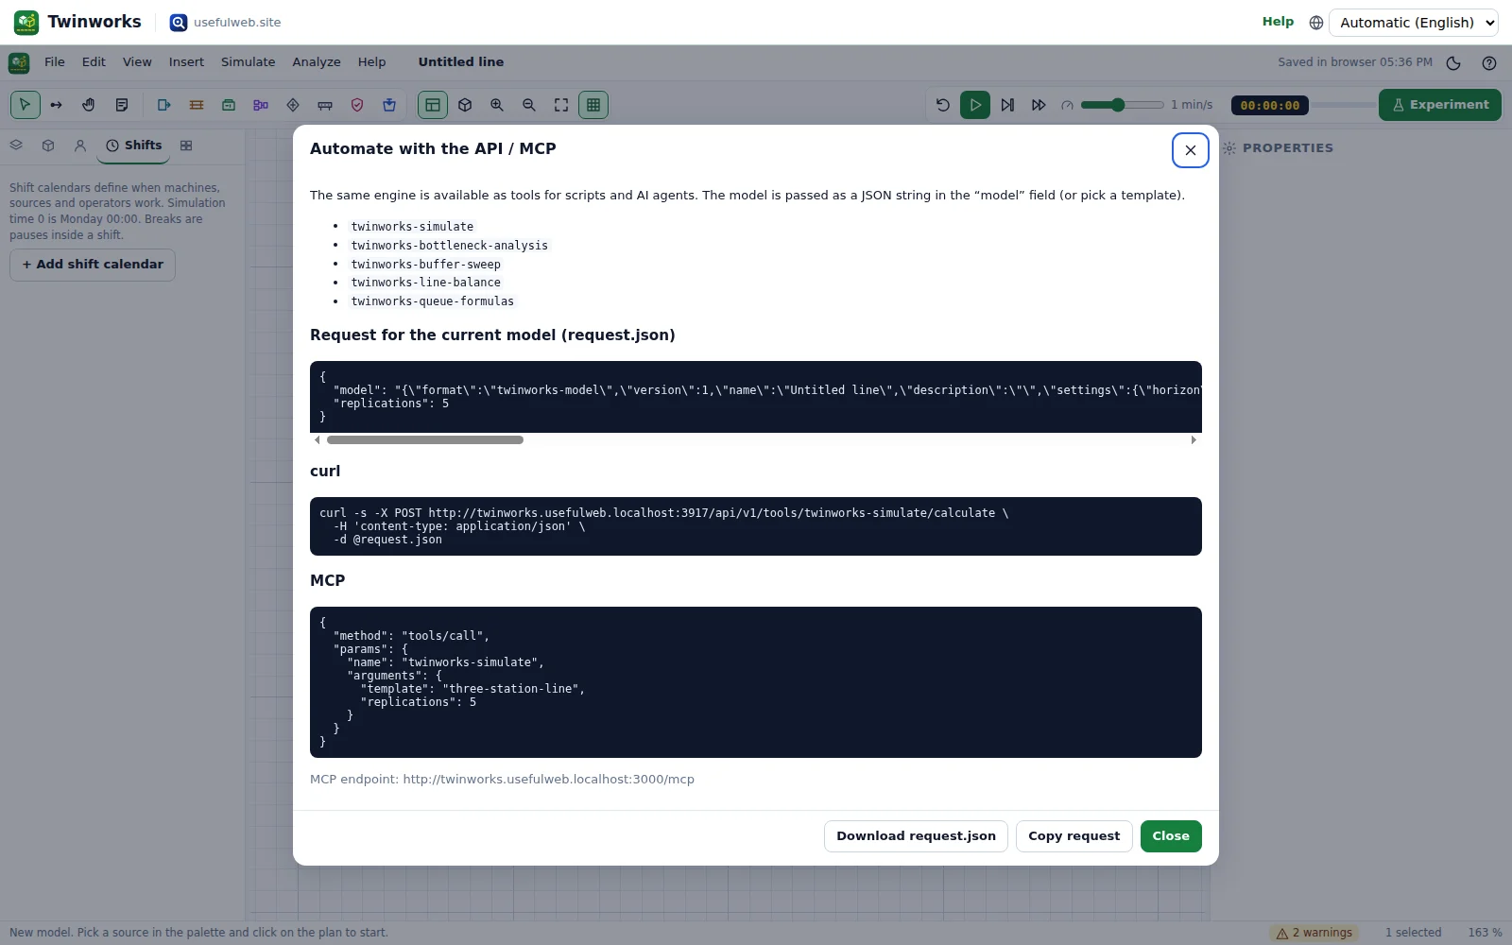
Task: Open the 2 warnings status indicator
Action: click(x=1314, y=933)
